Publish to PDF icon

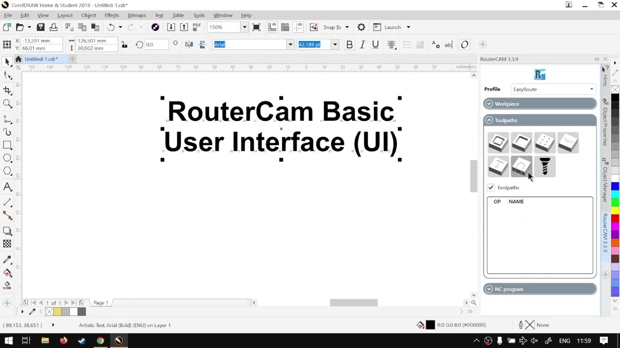(x=197, y=27)
